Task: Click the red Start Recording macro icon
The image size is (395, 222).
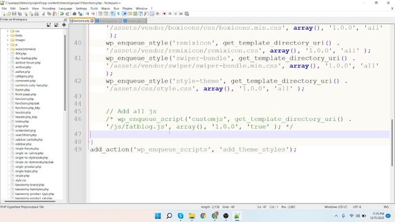Action: [164, 14]
